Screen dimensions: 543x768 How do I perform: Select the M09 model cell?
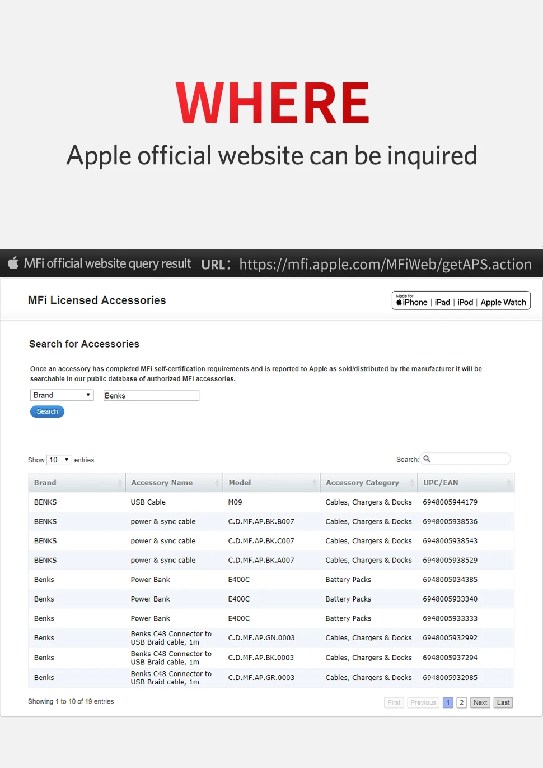click(235, 502)
